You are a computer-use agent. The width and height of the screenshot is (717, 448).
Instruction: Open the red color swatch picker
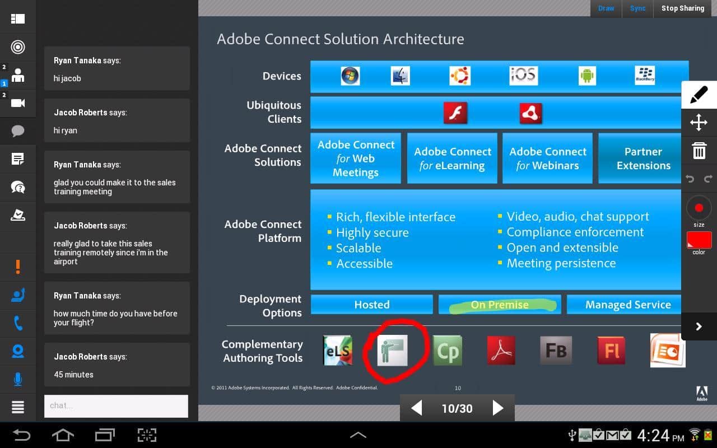[x=699, y=240]
